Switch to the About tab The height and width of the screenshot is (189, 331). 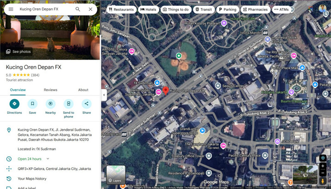pos(83,90)
